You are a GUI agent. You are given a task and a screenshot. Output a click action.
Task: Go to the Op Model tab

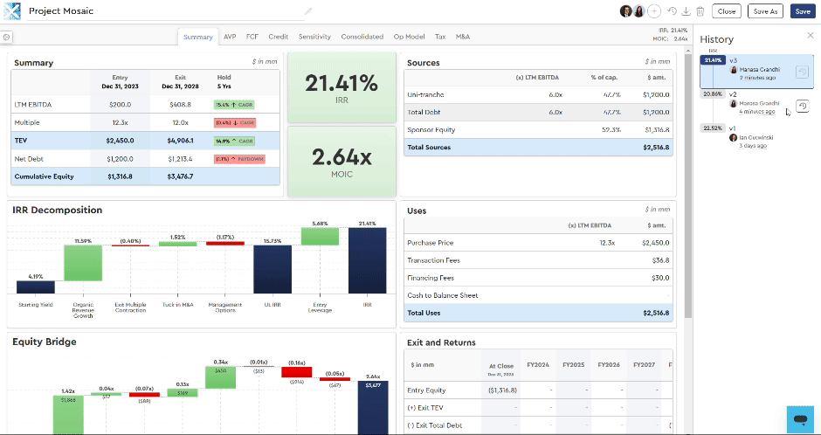[409, 37]
